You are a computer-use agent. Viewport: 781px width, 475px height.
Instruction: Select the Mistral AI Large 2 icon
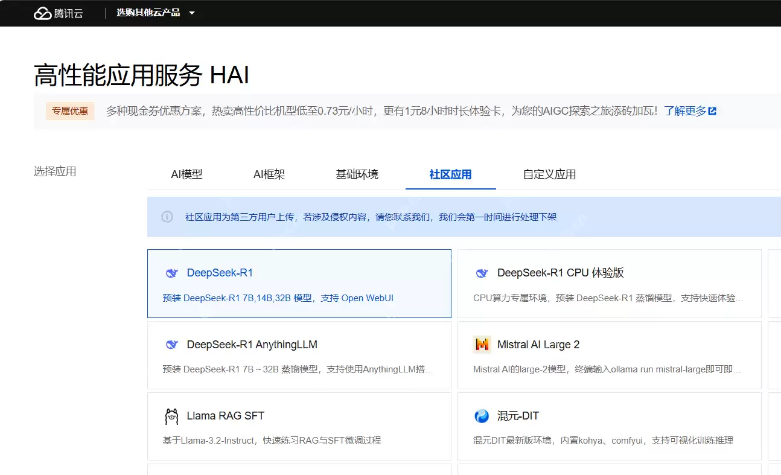coord(481,344)
